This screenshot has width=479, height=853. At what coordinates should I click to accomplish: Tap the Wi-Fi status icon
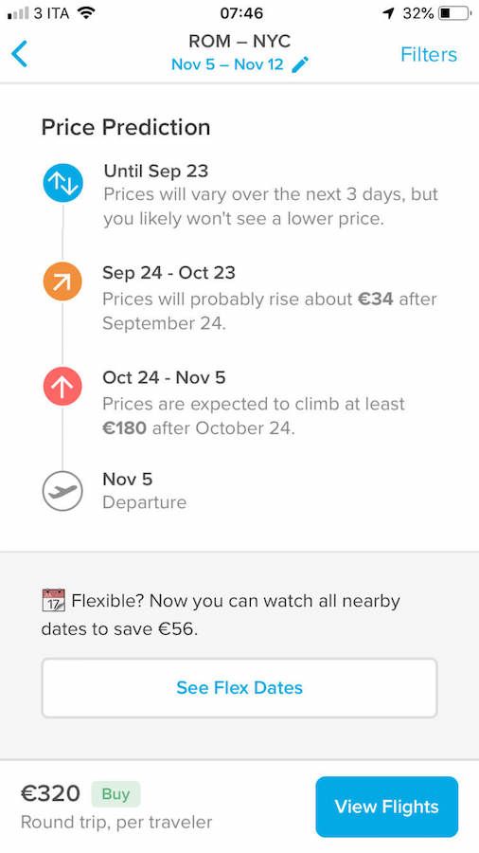(86, 12)
